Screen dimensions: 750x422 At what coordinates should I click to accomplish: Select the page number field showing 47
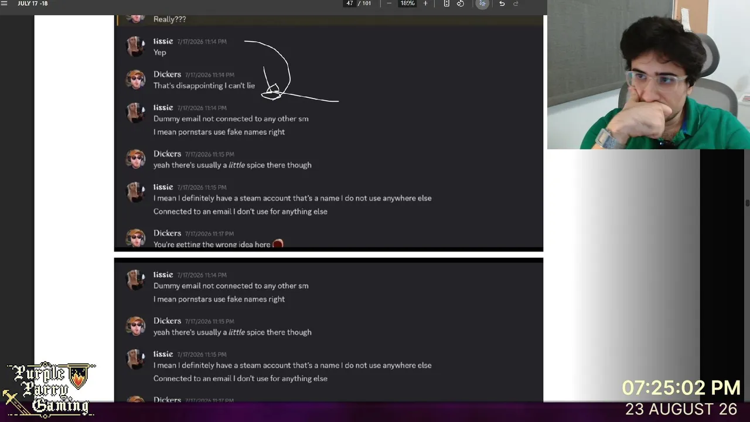pos(350,4)
